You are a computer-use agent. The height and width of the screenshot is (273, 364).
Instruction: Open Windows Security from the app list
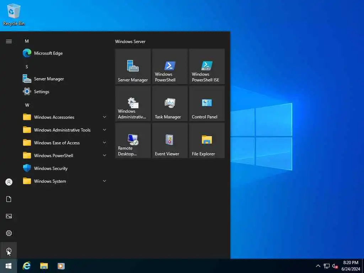65,168
